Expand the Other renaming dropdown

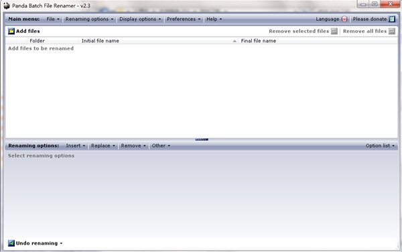tap(161, 145)
